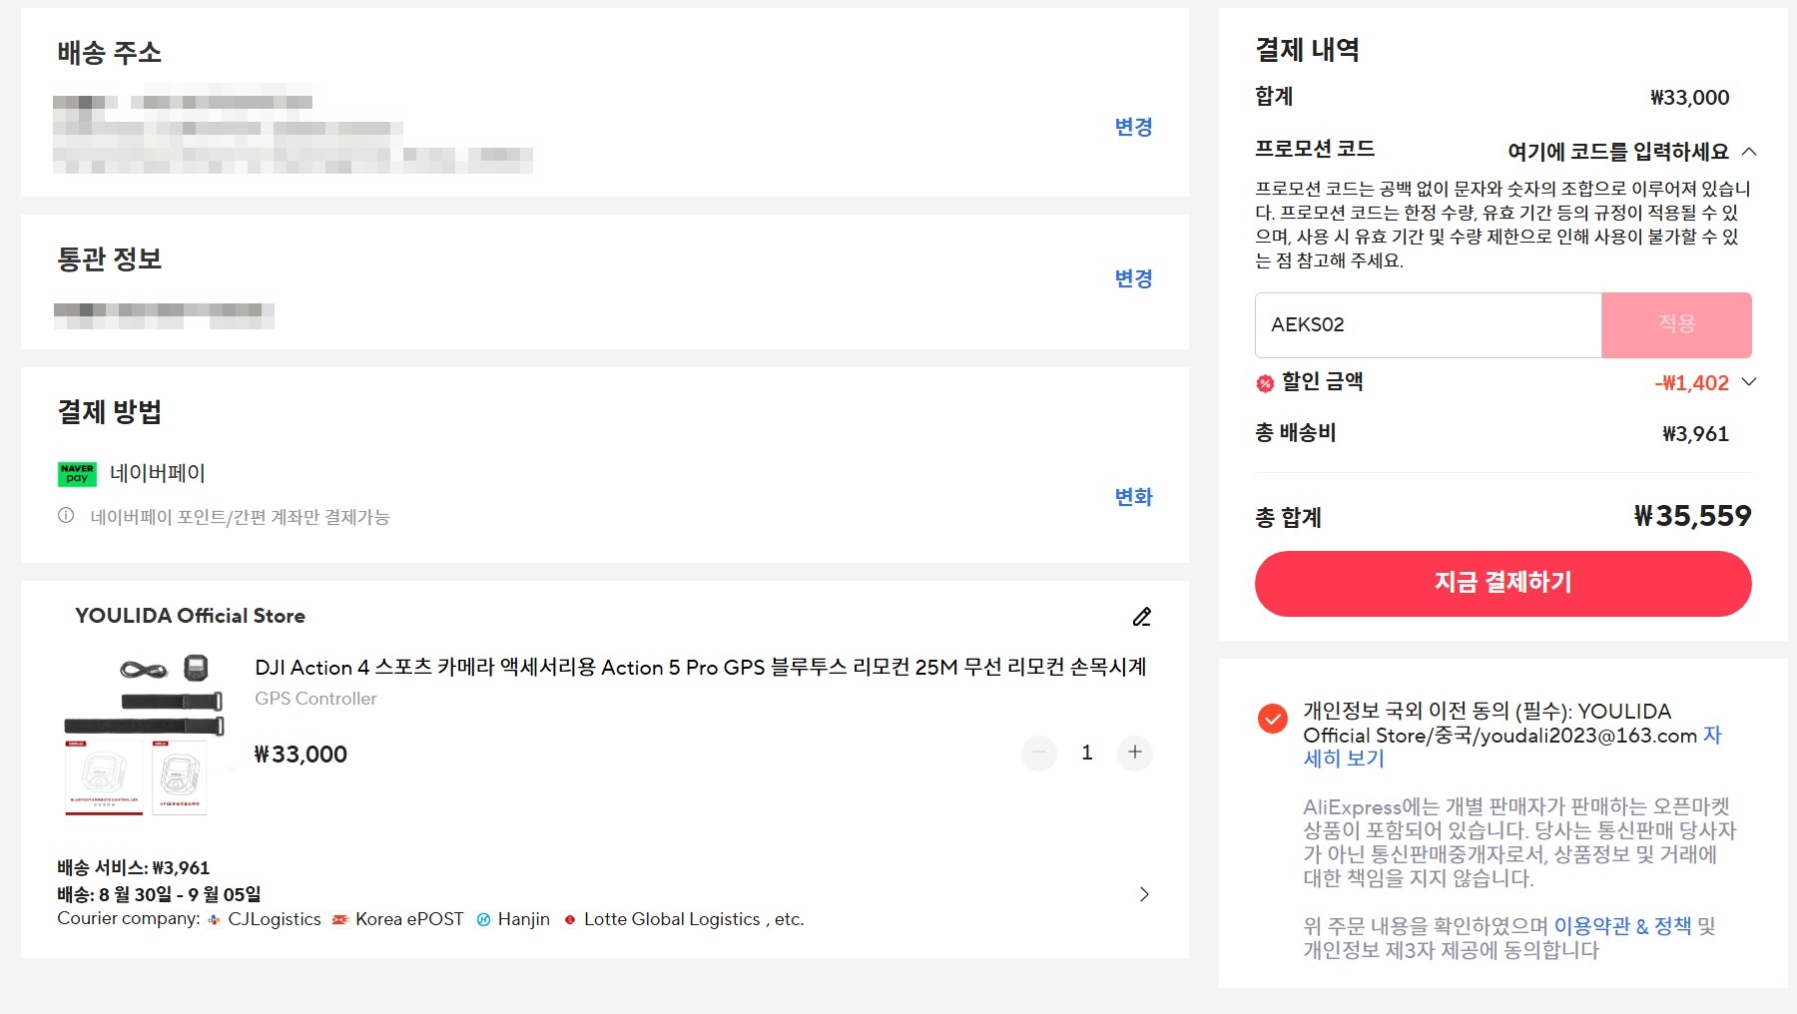This screenshot has height=1014, width=1797.
Task: Click the DJI Action product thumbnail
Action: click(145, 737)
